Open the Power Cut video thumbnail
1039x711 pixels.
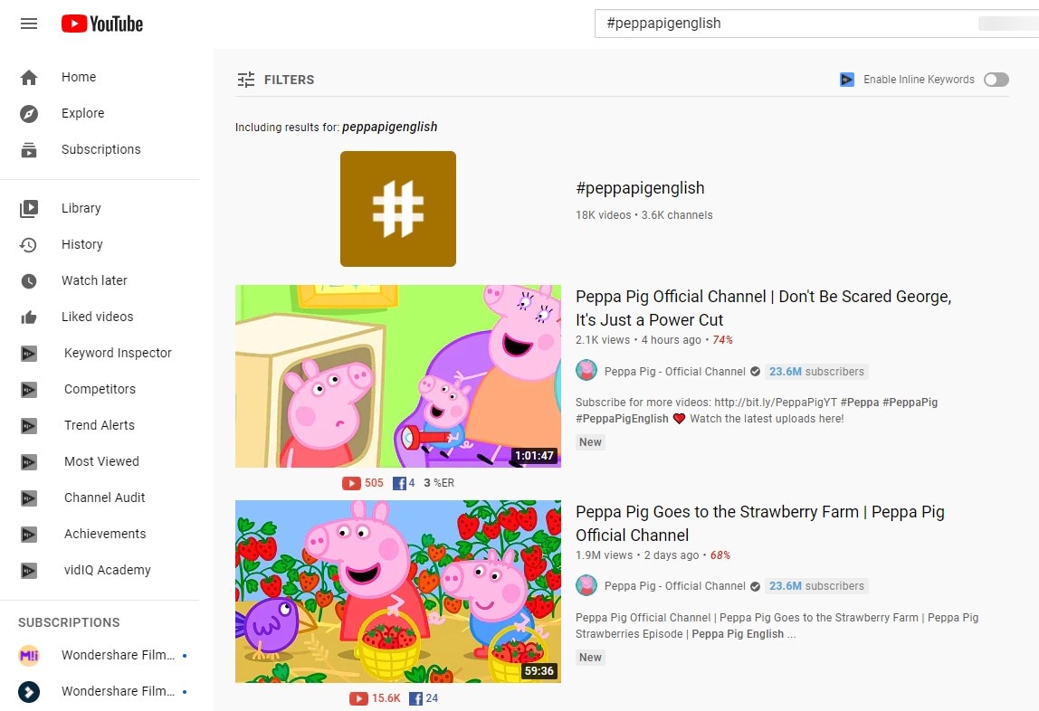tap(397, 376)
